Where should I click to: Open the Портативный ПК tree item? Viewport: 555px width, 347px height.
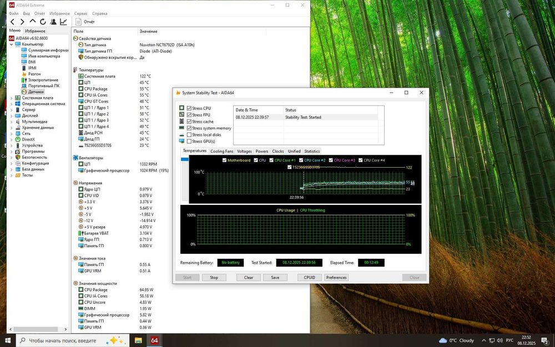(43, 86)
